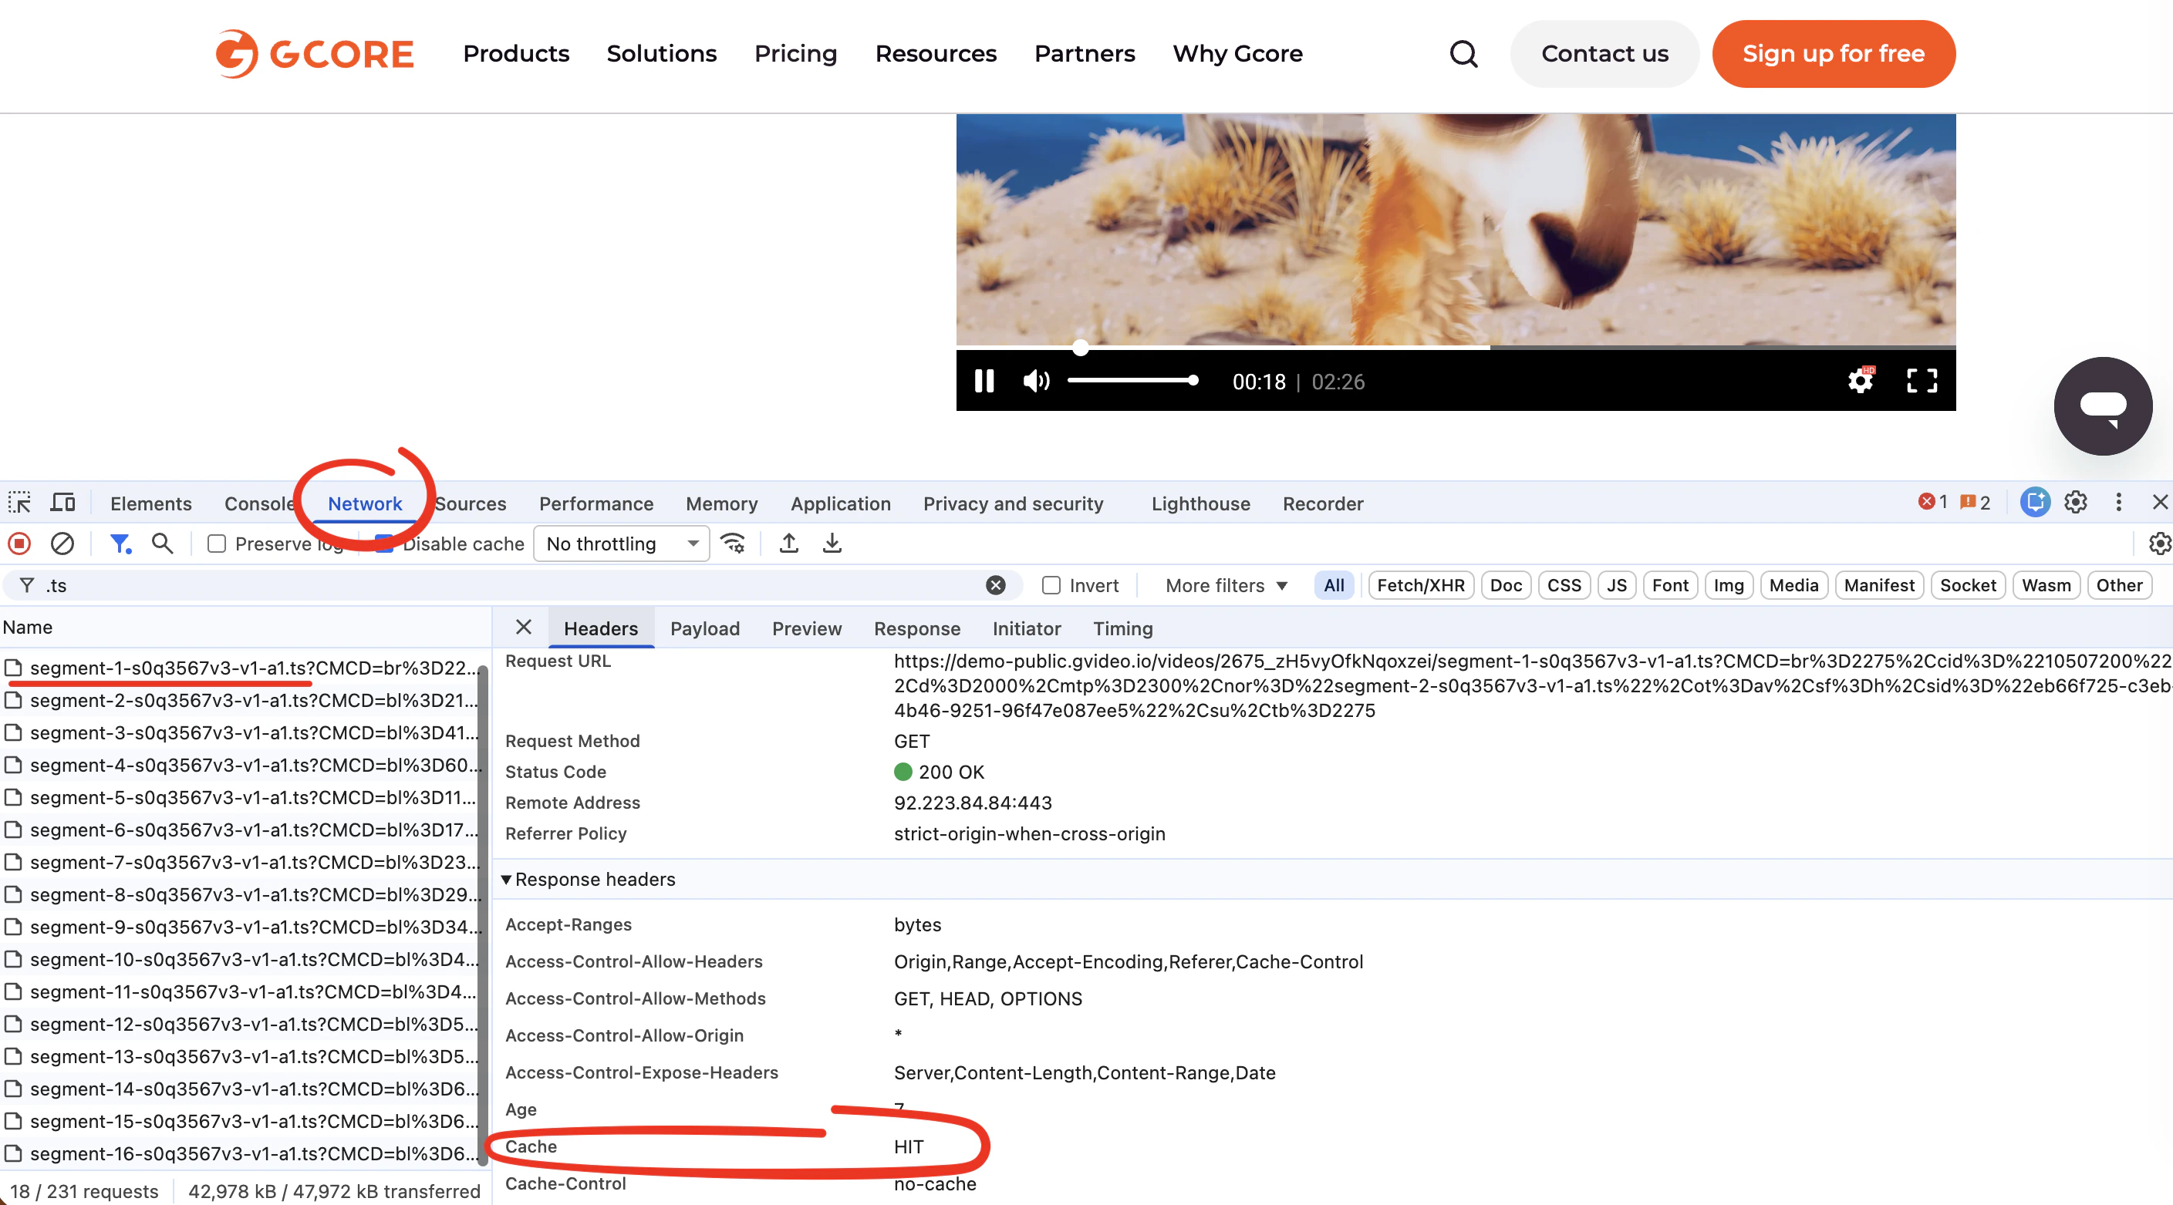Viewport: 2173px width, 1205px height.
Task: Expand the More filters dropdown
Action: point(1226,586)
